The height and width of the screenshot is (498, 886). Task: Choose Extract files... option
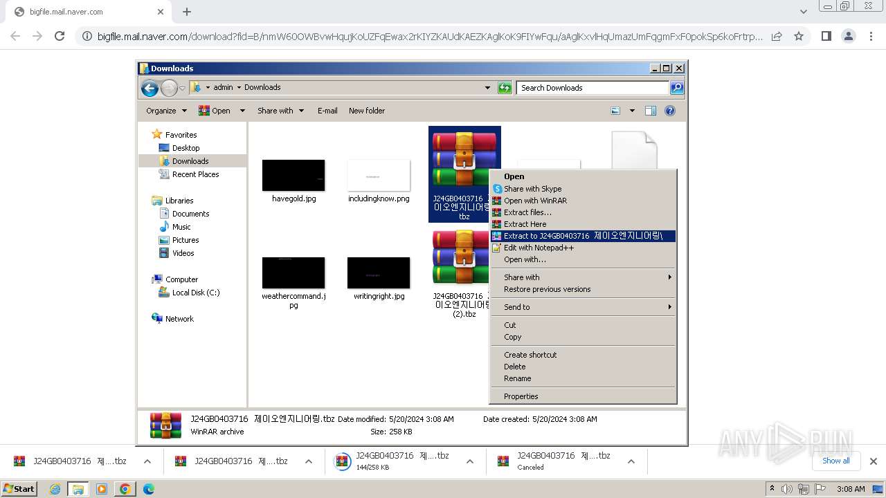[583, 212]
